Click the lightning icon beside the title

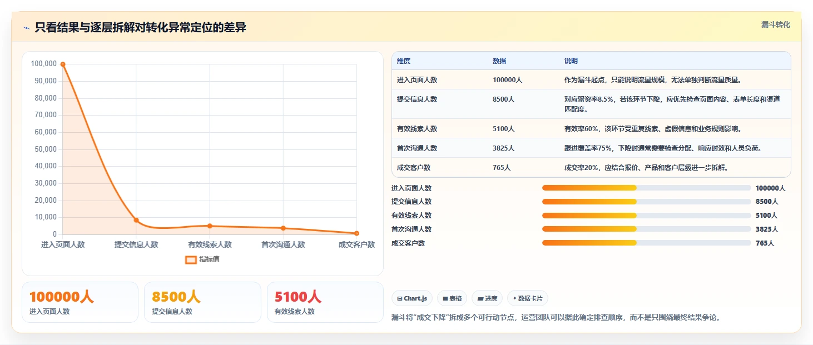pos(26,28)
